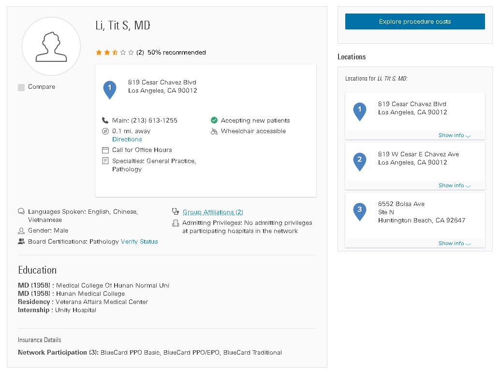Expand Show info for Huntington Beach location

point(454,244)
